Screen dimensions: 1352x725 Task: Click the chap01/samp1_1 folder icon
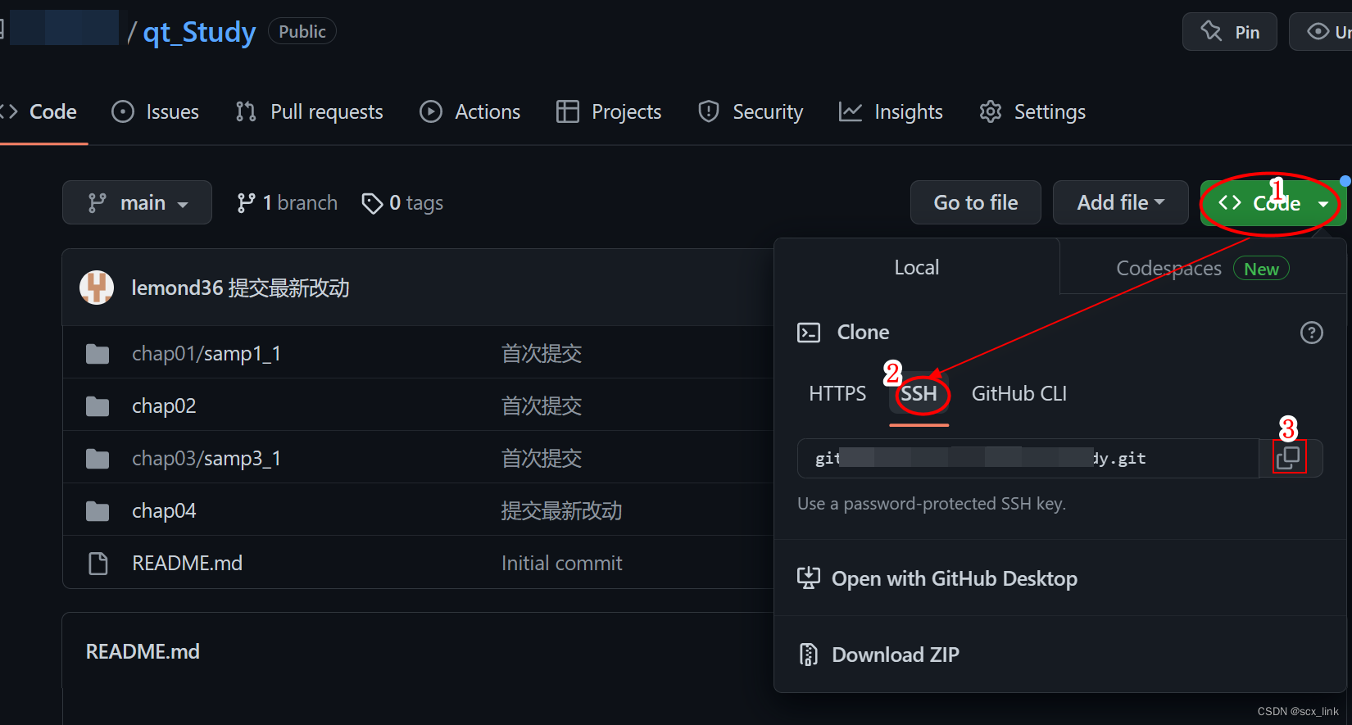[98, 354]
